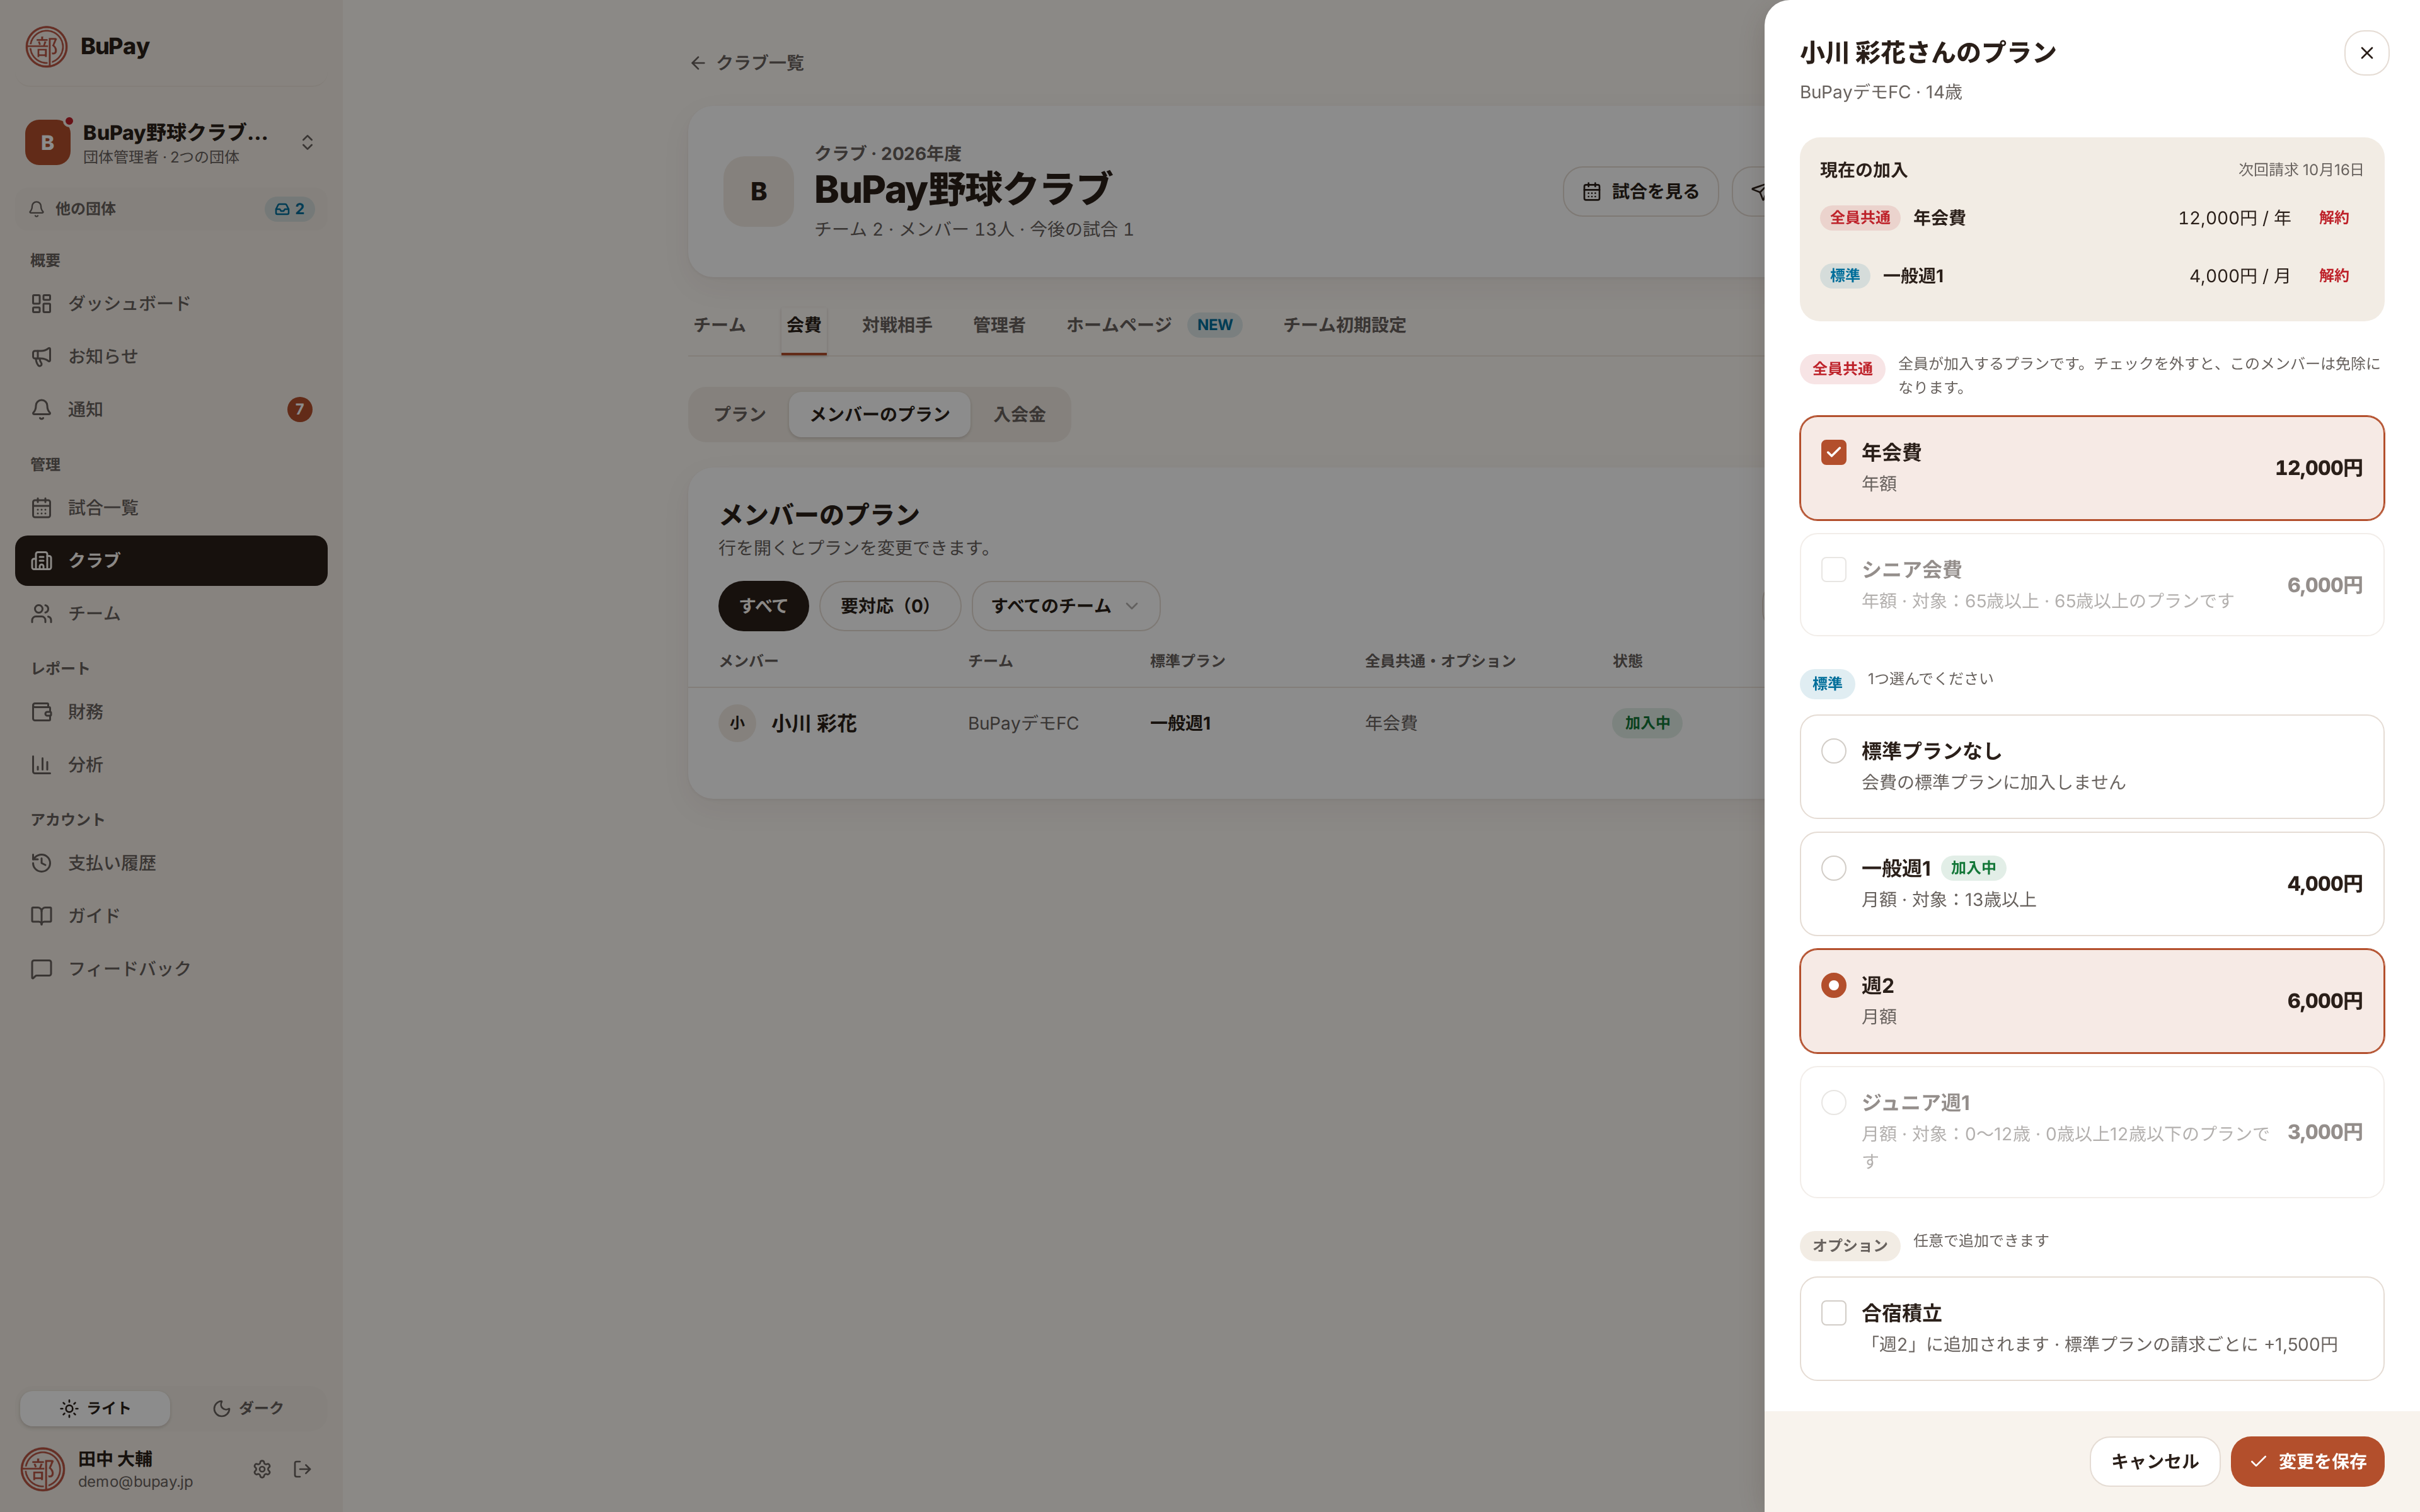This screenshot has width=2420, height=1512.
Task: Click the 小 member avatar for 小川 彩花
Action: 737,723
